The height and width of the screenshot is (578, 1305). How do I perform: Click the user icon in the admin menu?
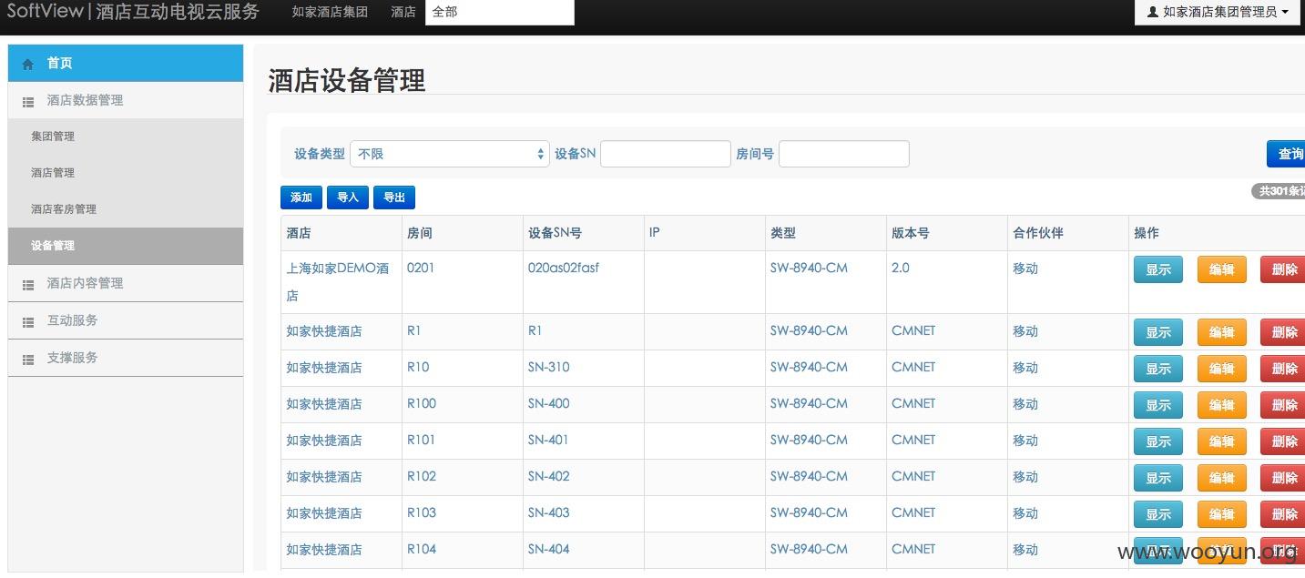click(1153, 13)
